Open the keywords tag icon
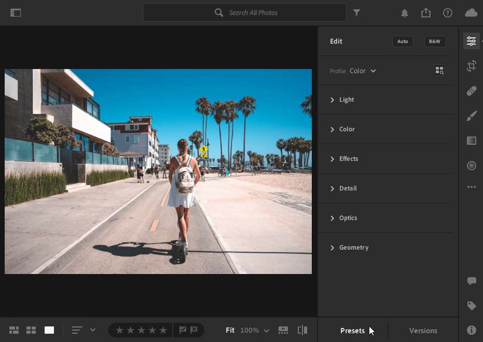The height and width of the screenshot is (342, 483). (x=471, y=306)
